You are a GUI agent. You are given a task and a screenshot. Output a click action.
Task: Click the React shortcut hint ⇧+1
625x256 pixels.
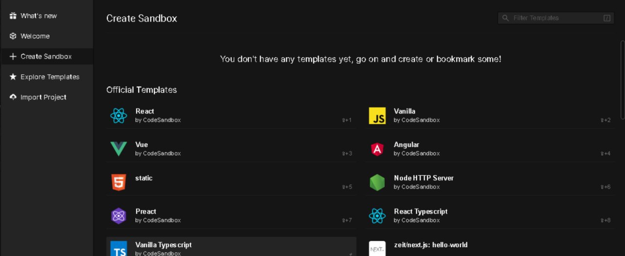[347, 120]
